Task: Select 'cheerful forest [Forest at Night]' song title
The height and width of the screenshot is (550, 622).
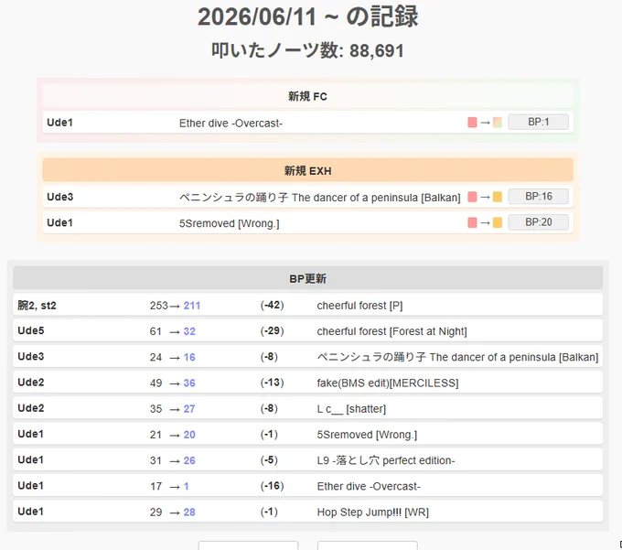Action: 391,331
